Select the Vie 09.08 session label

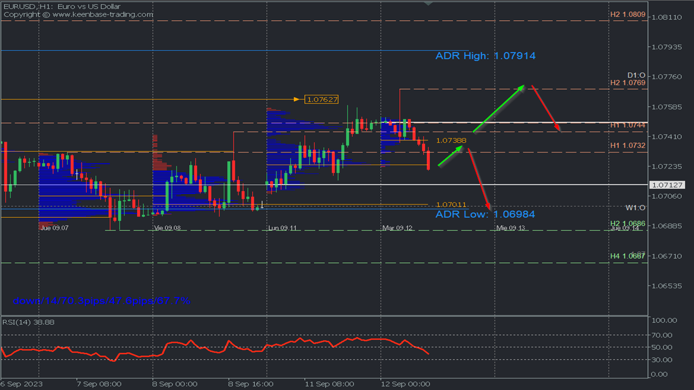pyautogui.click(x=167, y=228)
